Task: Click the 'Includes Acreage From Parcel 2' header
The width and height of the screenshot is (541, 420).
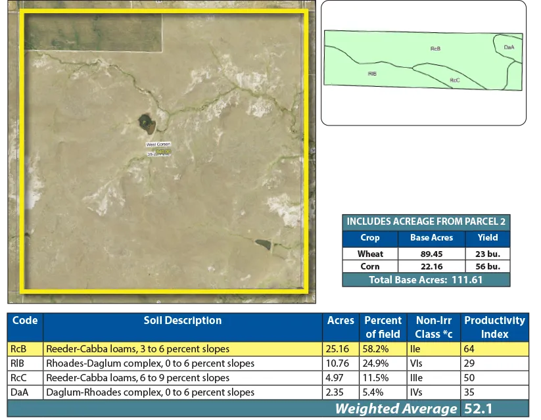Action: click(x=426, y=222)
